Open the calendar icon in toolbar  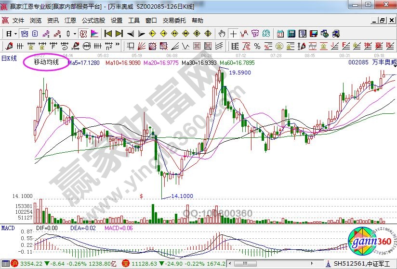click(x=280, y=34)
